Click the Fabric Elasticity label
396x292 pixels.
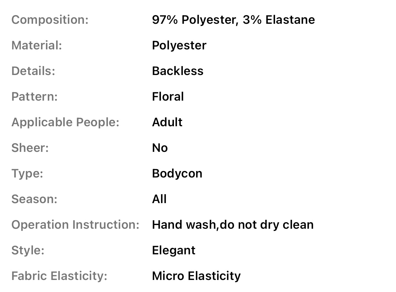(x=59, y=276)
